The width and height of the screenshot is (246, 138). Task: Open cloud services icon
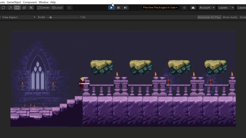193,8
